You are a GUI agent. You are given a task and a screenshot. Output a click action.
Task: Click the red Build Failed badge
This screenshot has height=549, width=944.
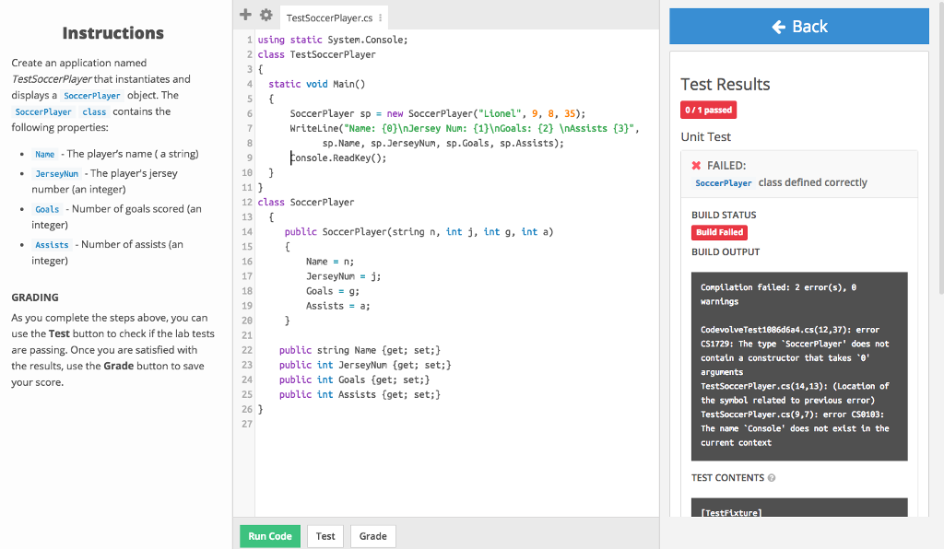(719, 232)
